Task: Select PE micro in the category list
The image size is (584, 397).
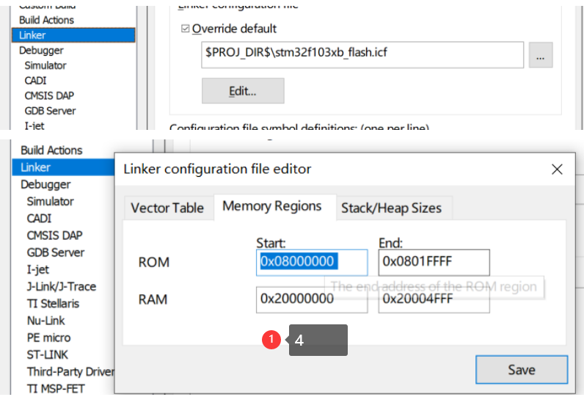Action: tap(48, 338)
